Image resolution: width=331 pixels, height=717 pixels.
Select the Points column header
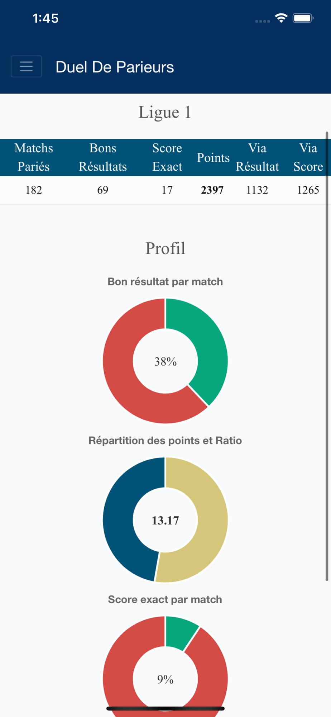[213, 157]
